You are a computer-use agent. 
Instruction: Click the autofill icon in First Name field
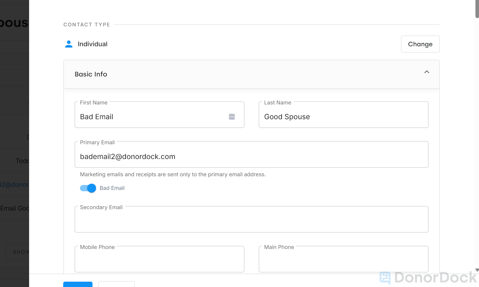pyautogui.click(x=232, y=117)
